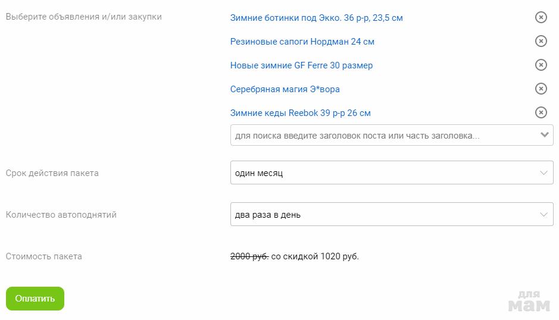Image resolution: width=559 pixels, height=320 pixels.
Task: Remove the Новые зимние GF Ferre listing
Action: tap(541, 65)
